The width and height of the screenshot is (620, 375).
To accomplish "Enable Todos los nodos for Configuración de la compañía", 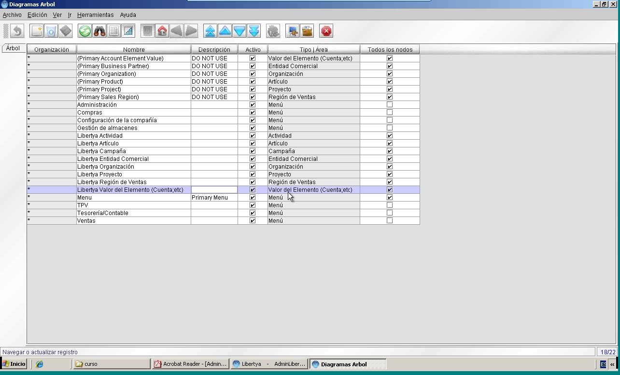I will (390, 120).
